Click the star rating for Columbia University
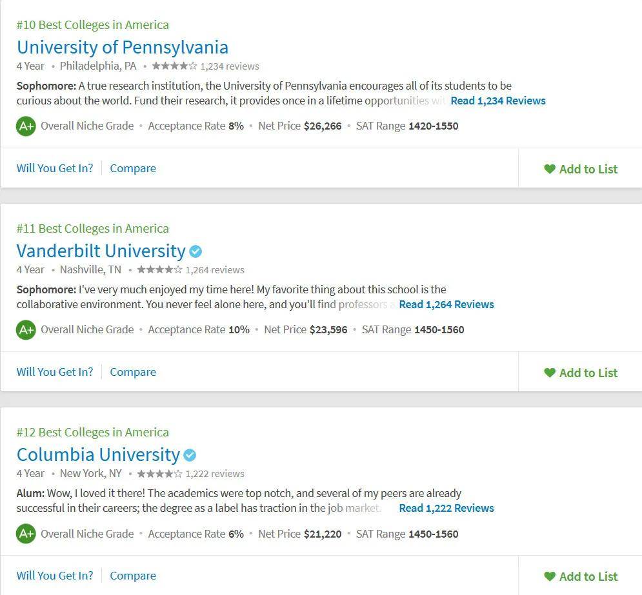 pyautogui.click(x=159, y=474)
